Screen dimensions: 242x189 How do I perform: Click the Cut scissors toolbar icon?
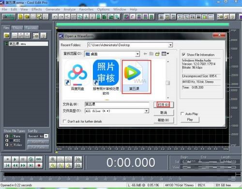(86, 16)
